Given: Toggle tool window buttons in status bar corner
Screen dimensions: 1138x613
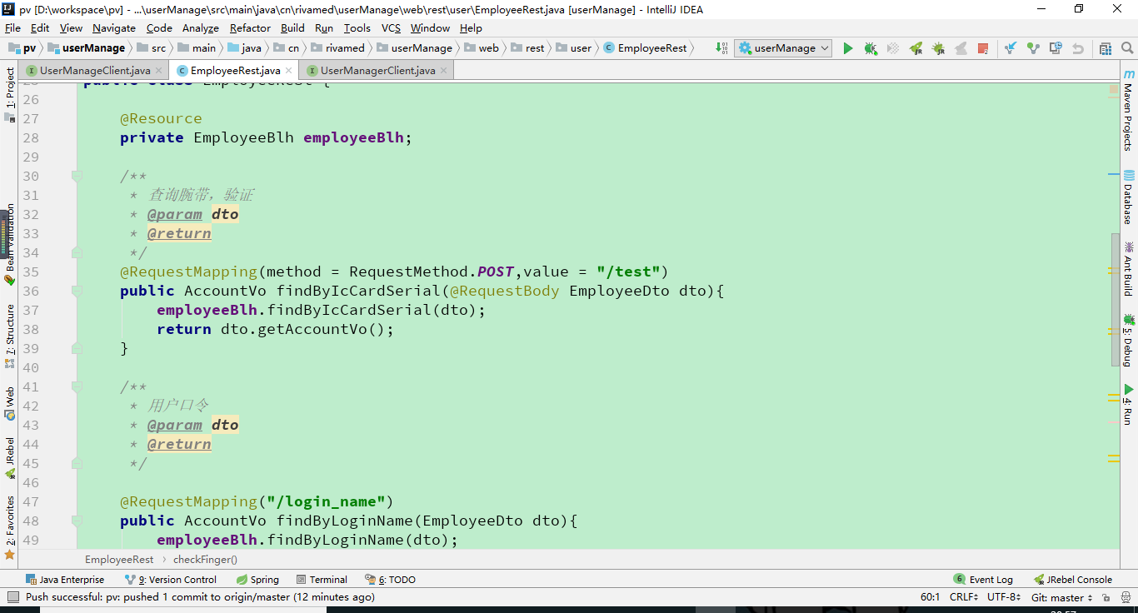Looking at the screenshot, I should tap(12, 597).
